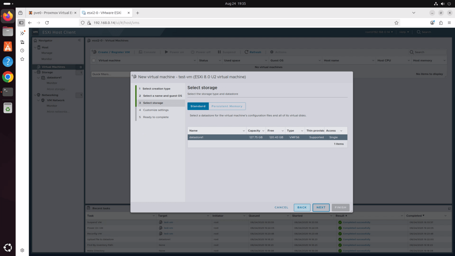Click the Firefox AI chatbot sparkle icon
Image resolution: width=455 pixels, height=256 pixels.
click(22, 33)
